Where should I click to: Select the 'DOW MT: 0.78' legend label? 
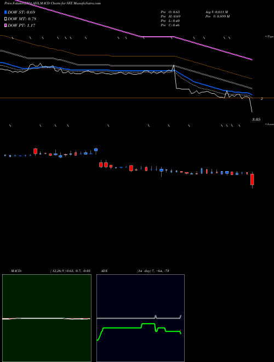point(22,19)
